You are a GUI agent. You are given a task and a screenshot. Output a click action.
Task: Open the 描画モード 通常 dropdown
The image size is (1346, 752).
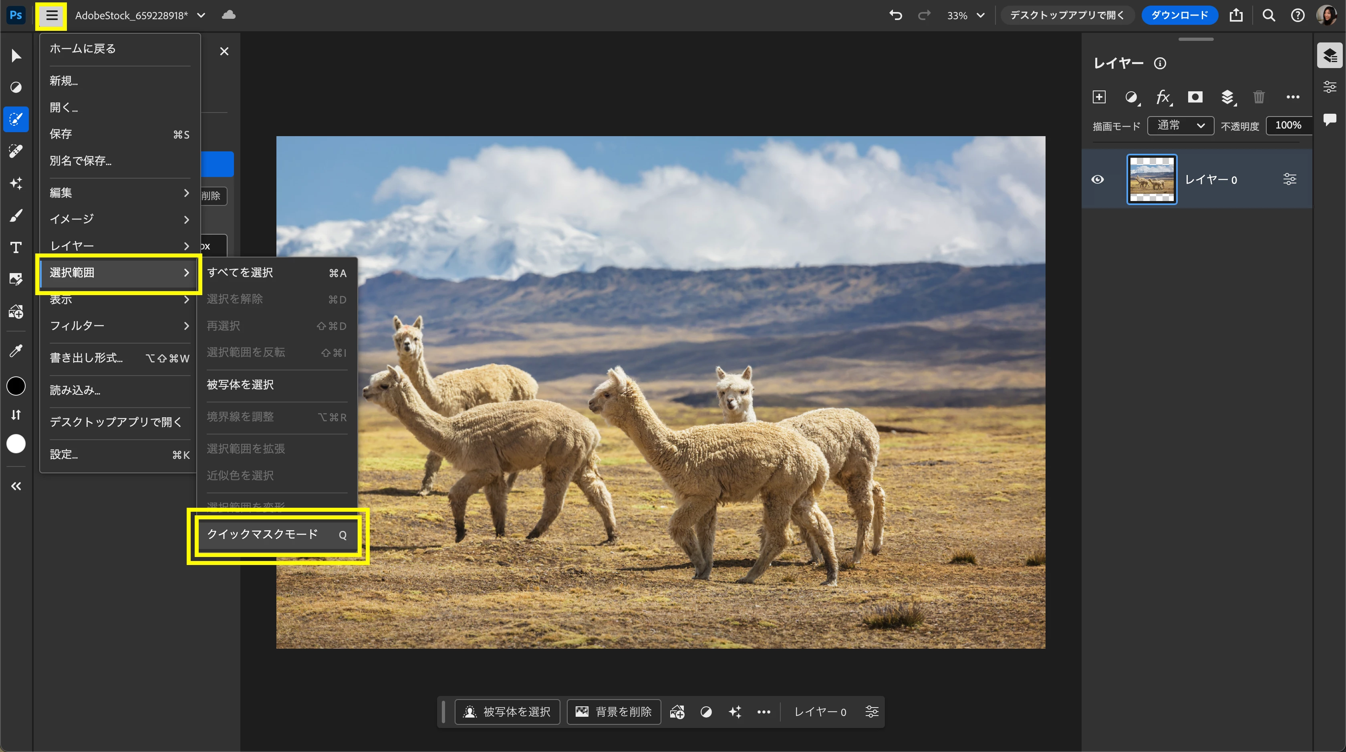click(x=1180, y=125)
